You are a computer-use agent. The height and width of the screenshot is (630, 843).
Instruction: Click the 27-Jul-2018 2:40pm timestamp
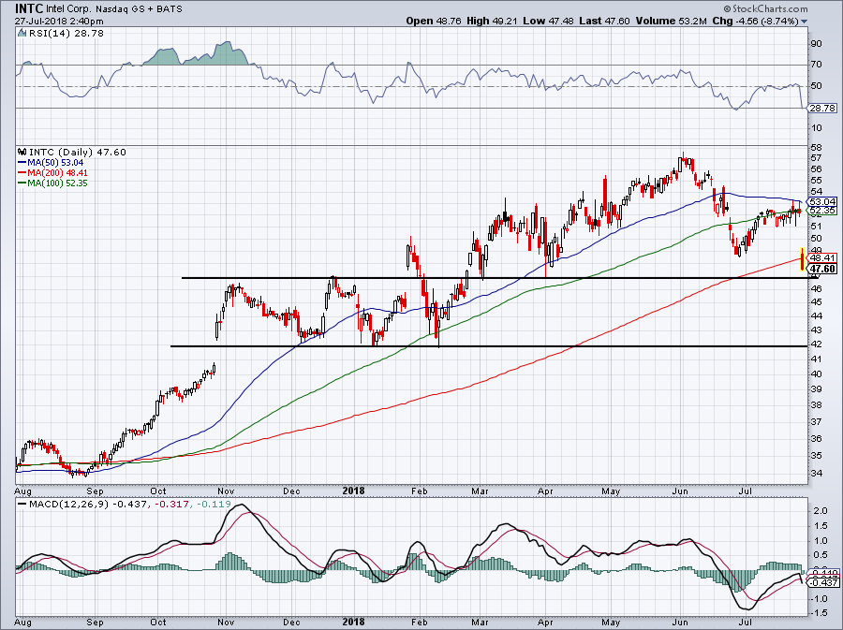point(59,22)
